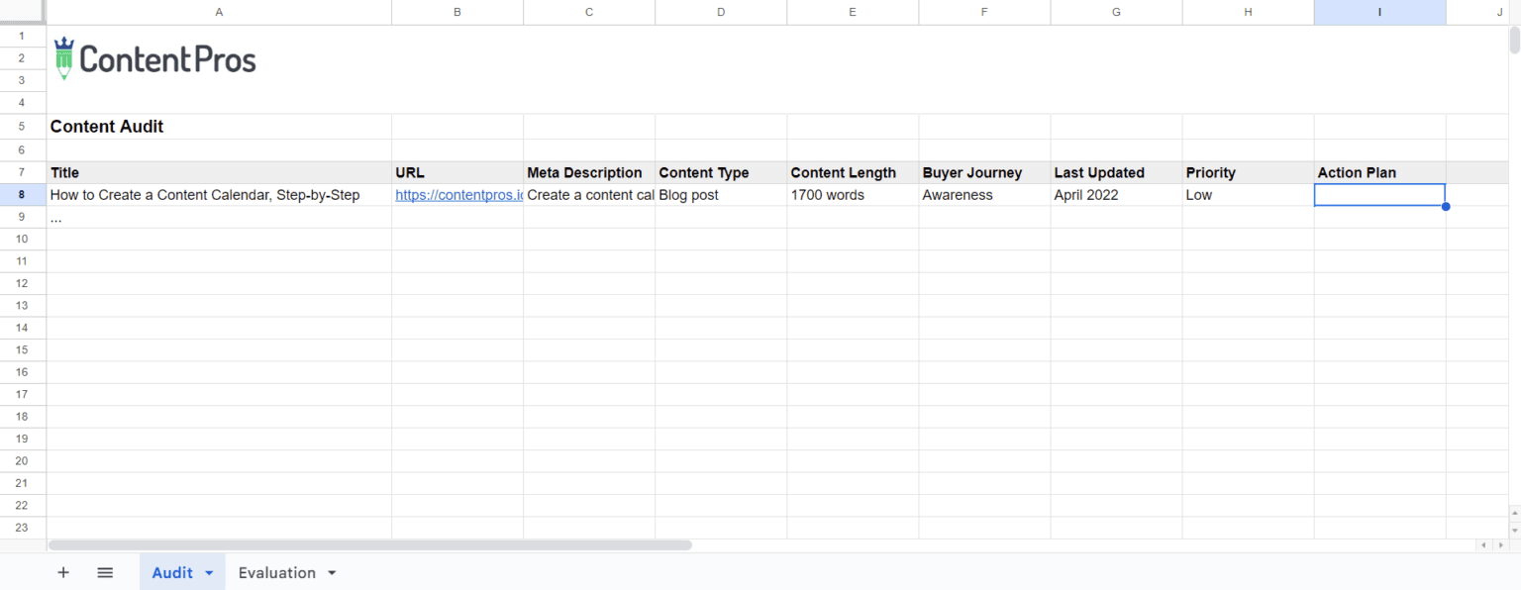The width and height of the screenshot is (1521, 590).
Task: Select column G header
Action: point(1116,12)
